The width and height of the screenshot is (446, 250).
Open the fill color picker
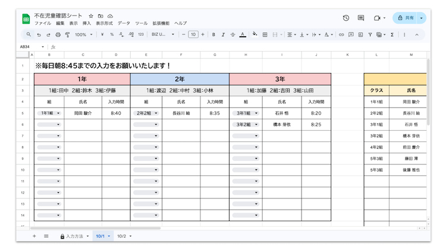pyautogui.click(x=255, y=34)
